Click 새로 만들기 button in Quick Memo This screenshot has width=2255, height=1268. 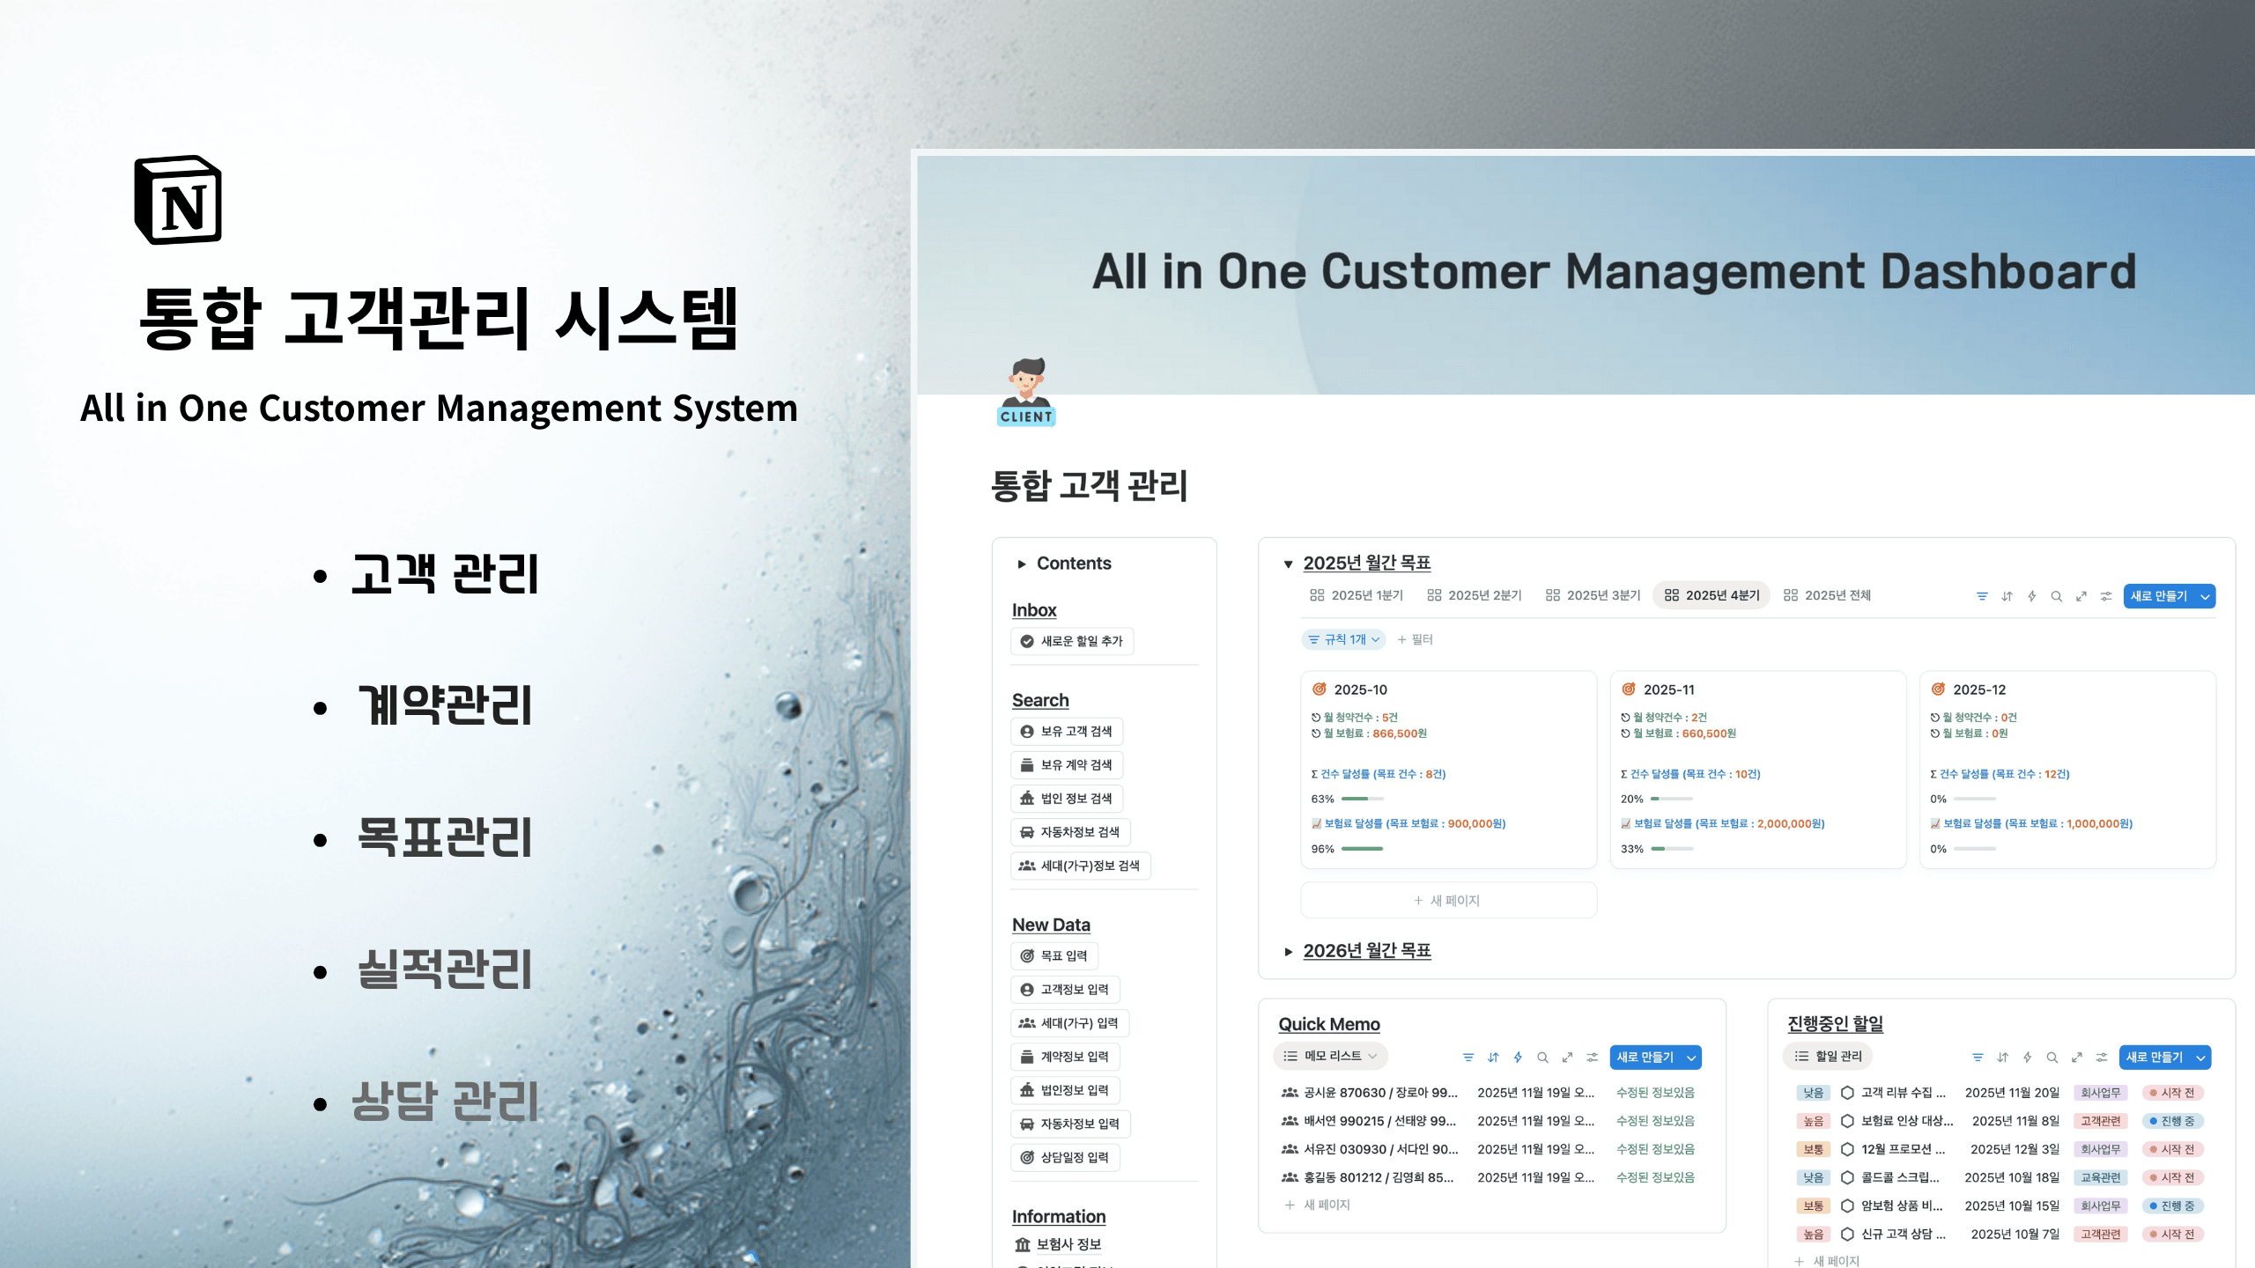point(1645,1058)
